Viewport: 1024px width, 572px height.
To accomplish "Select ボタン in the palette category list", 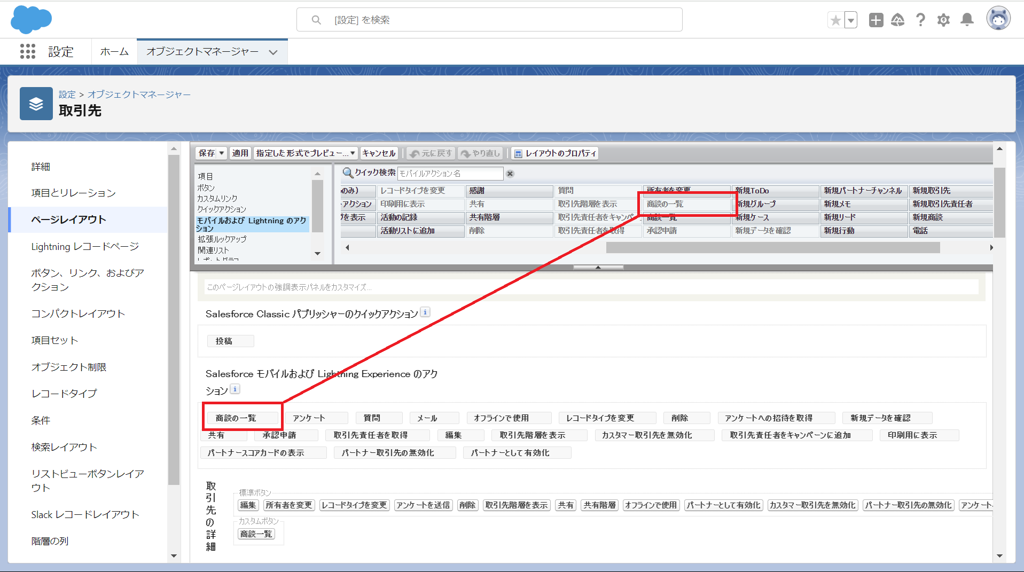I will pyautogui.click(x=206, y=187).
